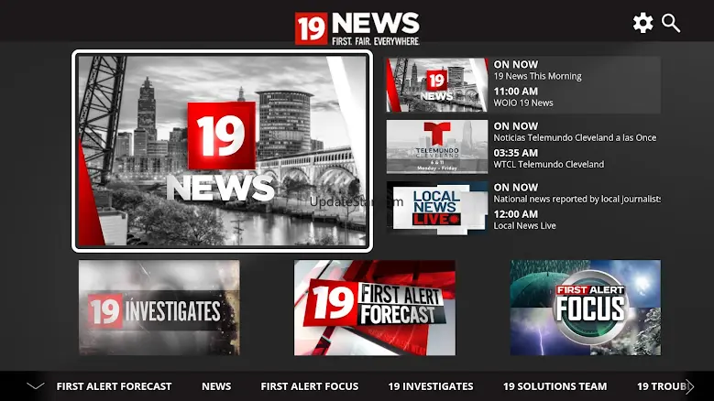
Task: Select '19 News This Morning' title text
Action: (x=537, y=76)
